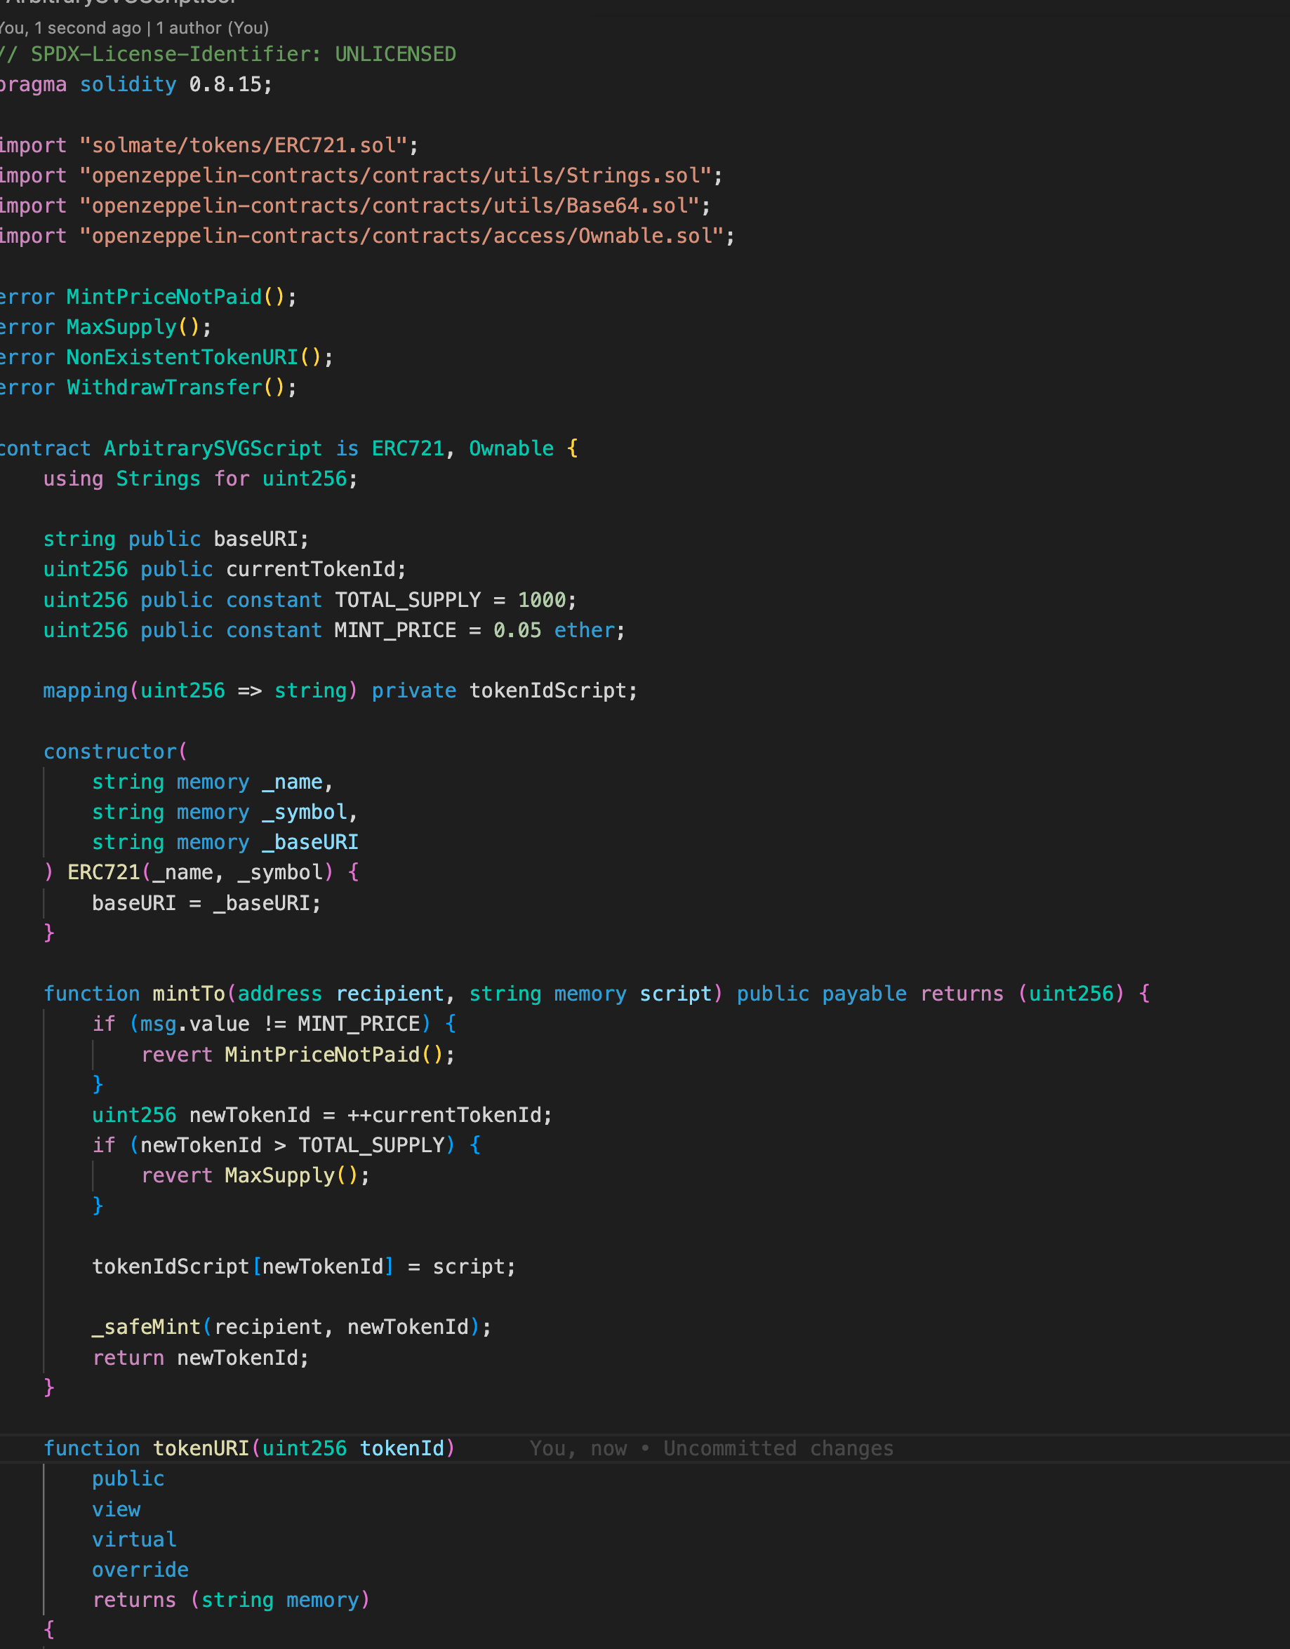Click the 'newTokenId > TOTAL_SUPPLY' condition

292,1145
